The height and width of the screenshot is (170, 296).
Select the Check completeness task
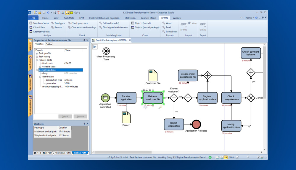(x=231, y=98)
